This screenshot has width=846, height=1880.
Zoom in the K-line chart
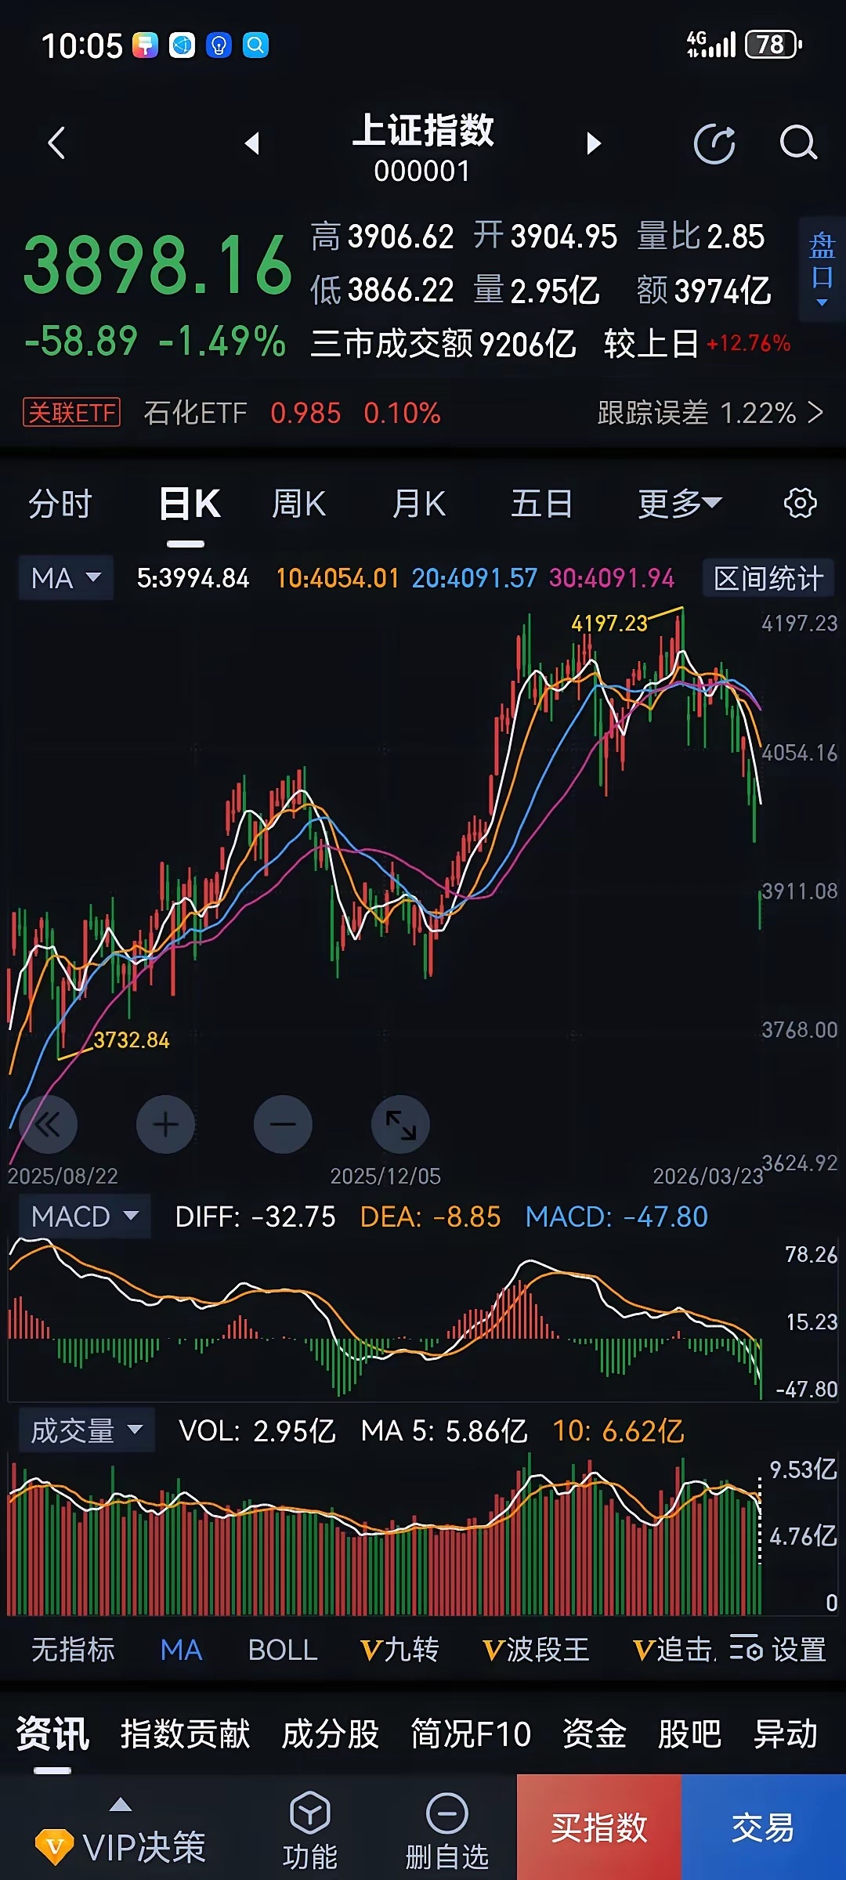165,1125
